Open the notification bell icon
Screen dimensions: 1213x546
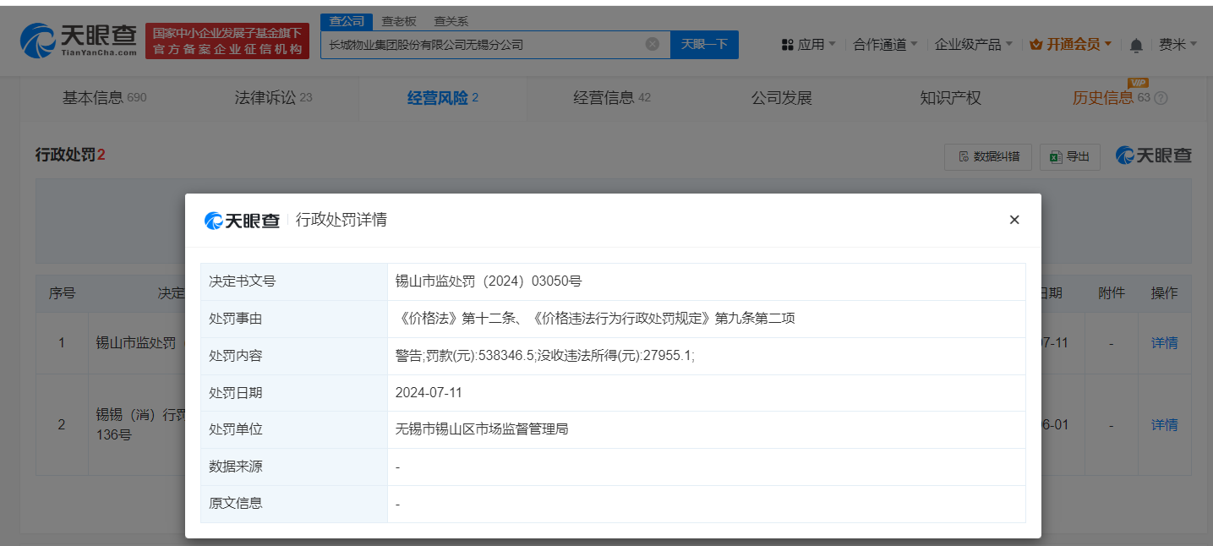click(1136, 45)
